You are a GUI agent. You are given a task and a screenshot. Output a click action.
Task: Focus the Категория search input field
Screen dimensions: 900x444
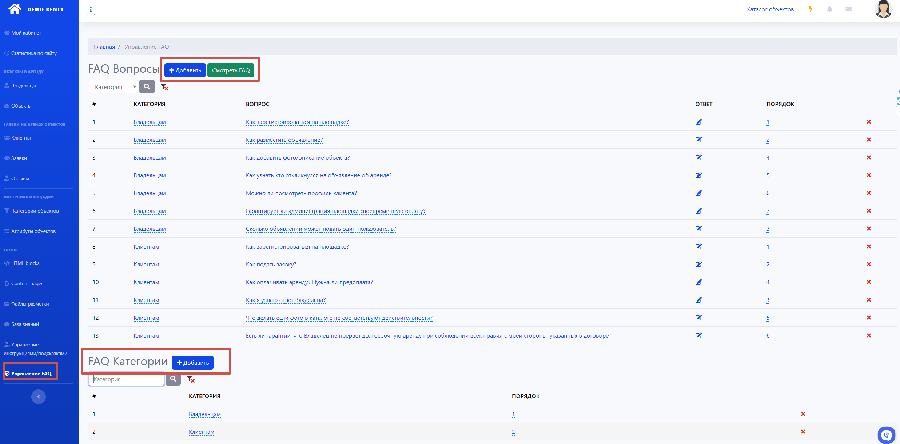coord(126,379)
